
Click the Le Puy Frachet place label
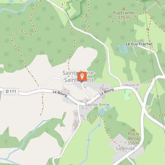(139, 44)
